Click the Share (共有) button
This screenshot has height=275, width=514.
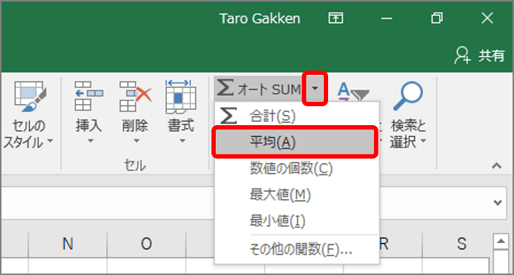tap(479, 55)
